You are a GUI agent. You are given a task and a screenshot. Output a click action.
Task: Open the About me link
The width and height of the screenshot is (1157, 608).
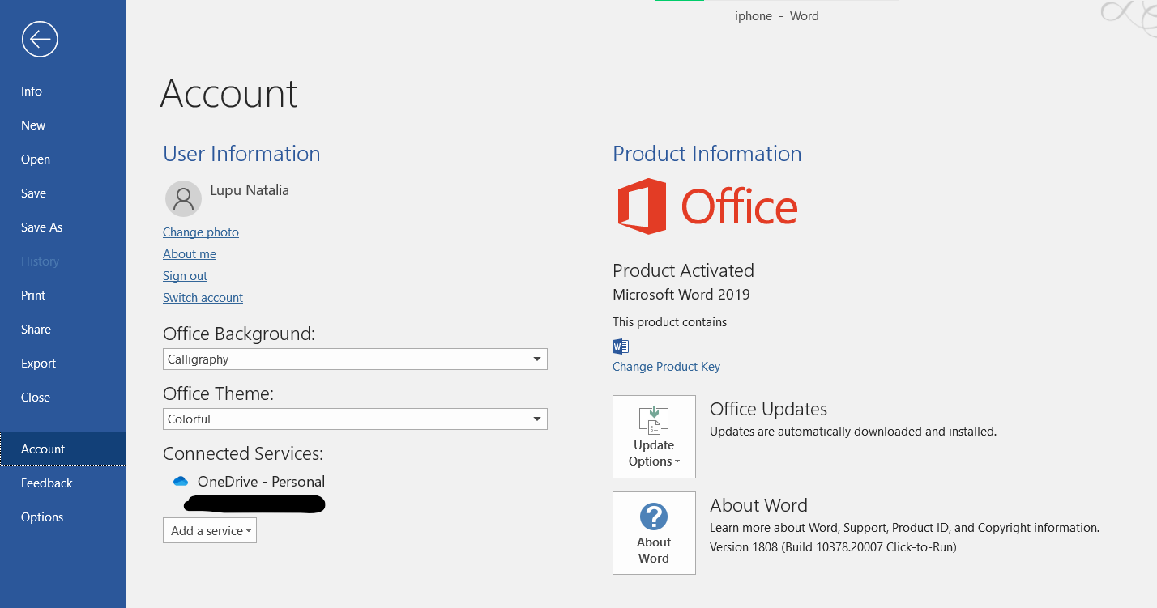click(x=190, y=254)
